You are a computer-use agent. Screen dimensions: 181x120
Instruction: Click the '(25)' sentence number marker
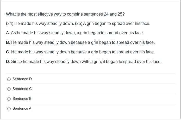point(79,24)
